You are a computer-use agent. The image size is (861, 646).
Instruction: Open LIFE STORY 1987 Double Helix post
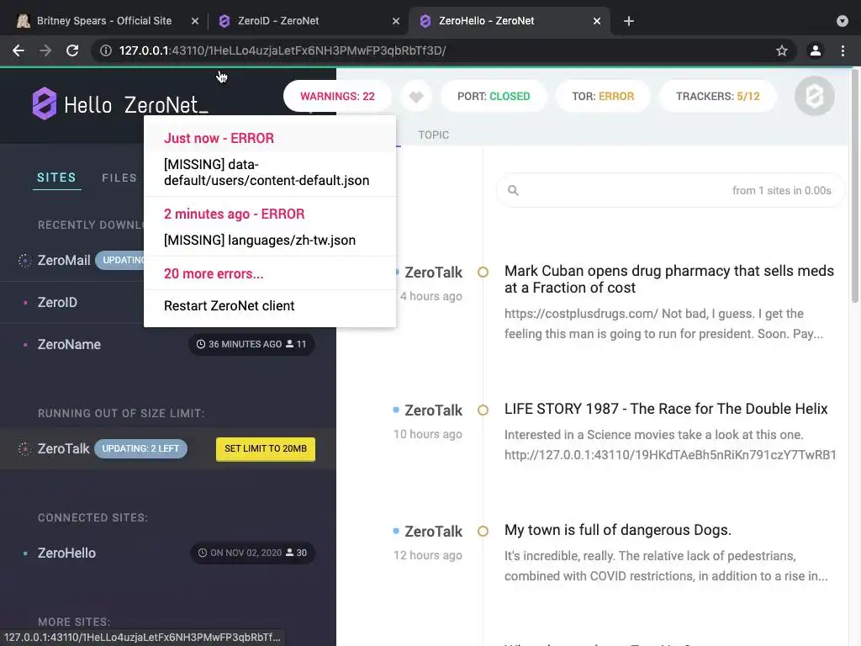coord(666,410)
